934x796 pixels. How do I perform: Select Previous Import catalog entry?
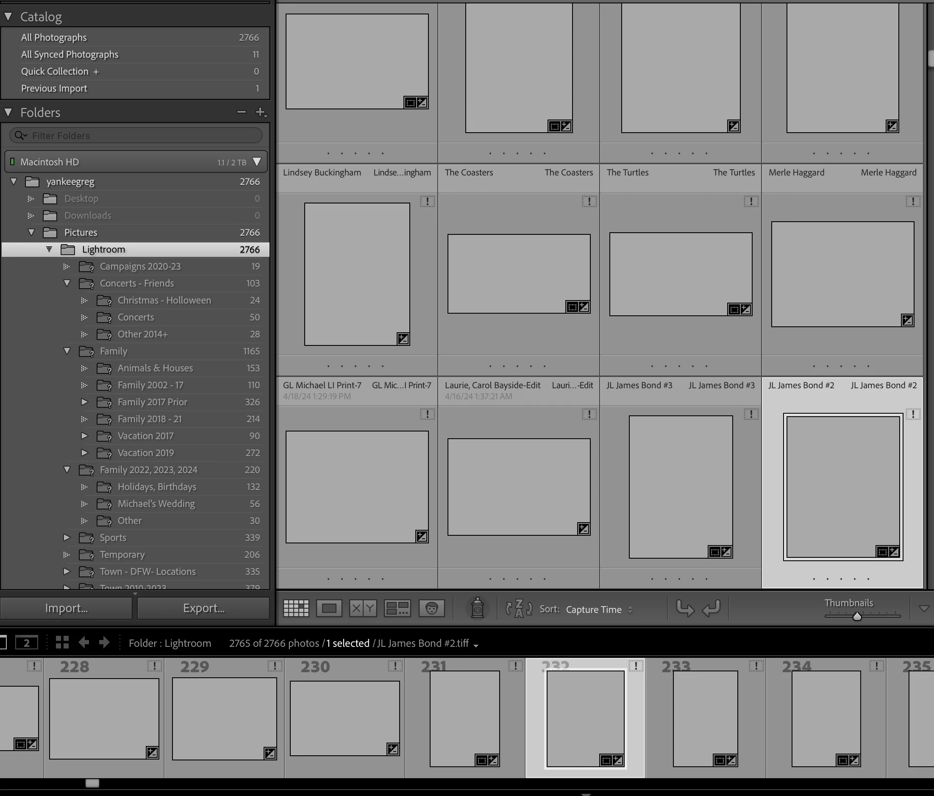click(54, 88)
